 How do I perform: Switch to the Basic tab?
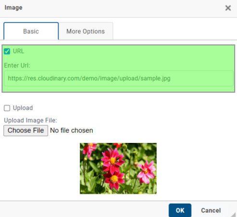click(x=31, y=31)
